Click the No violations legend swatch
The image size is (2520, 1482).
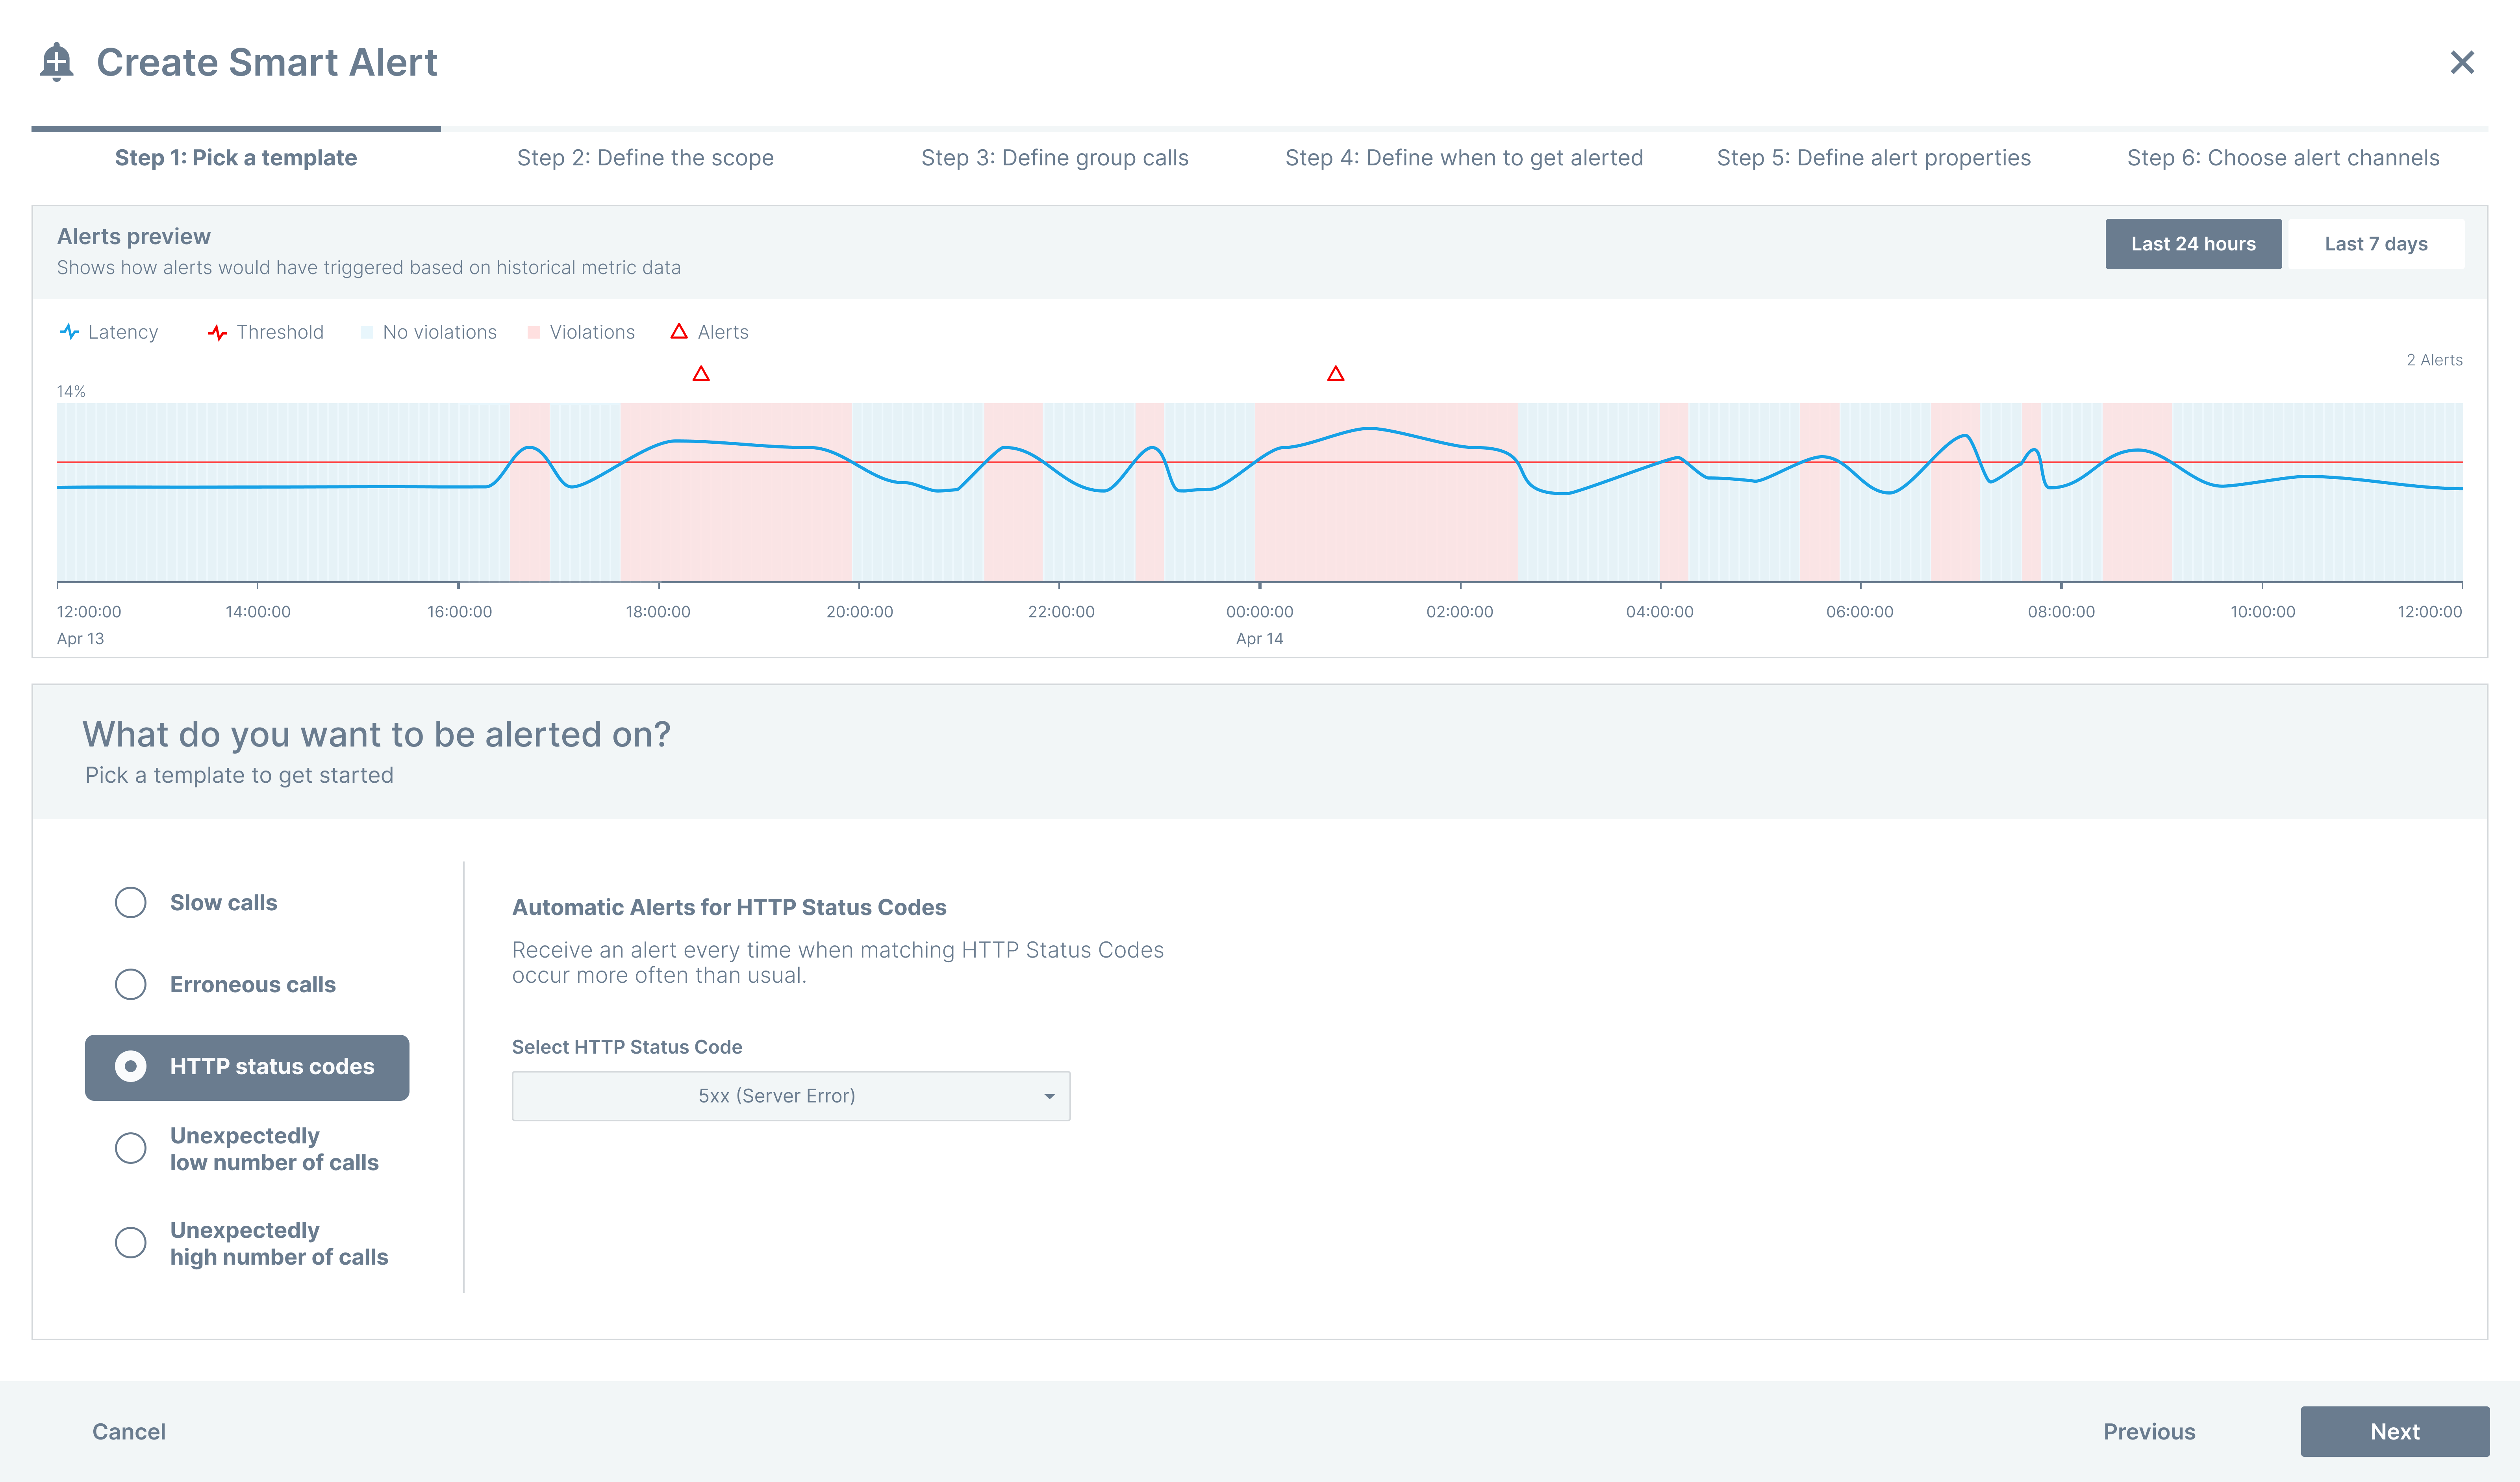click(367, 332)
